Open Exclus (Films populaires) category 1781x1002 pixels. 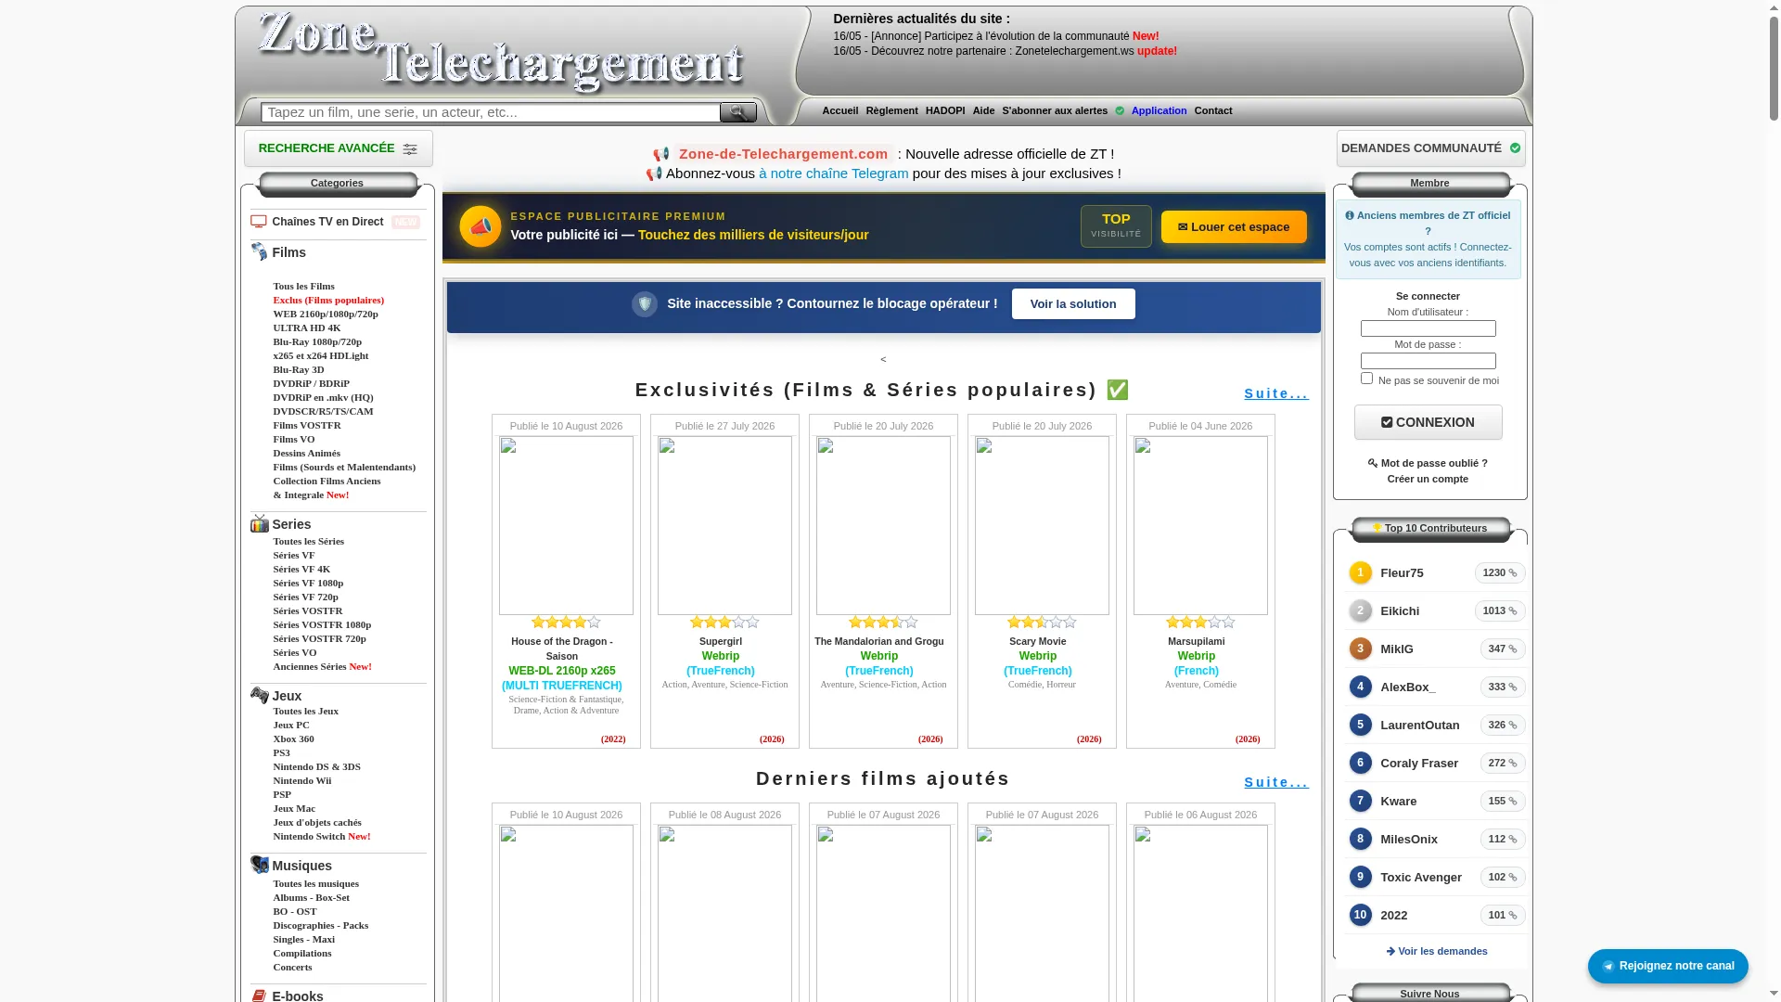tap(328, 301)
